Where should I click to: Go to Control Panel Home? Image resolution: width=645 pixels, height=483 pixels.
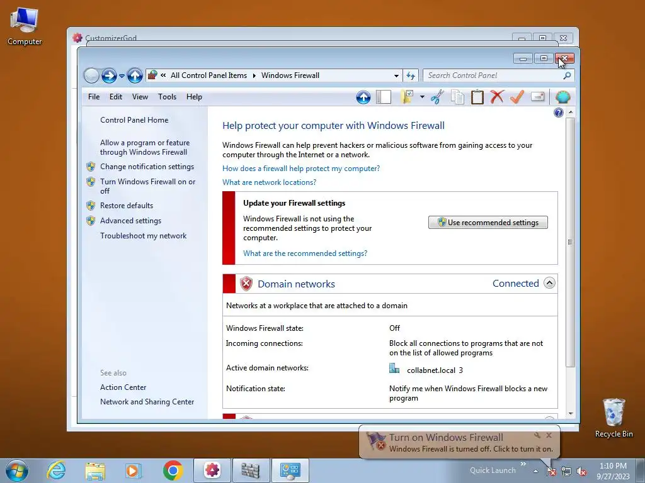pyautogui.click(x=134, y=120)
